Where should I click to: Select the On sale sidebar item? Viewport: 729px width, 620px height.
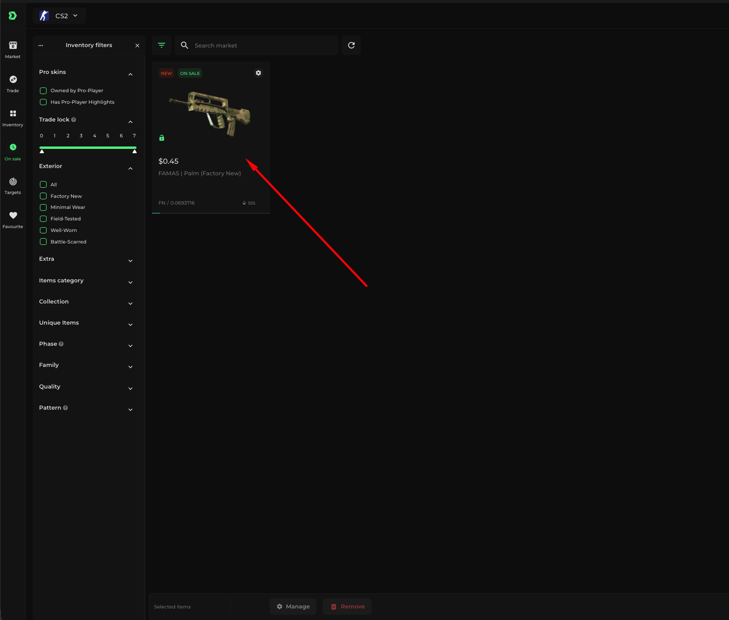13,152
